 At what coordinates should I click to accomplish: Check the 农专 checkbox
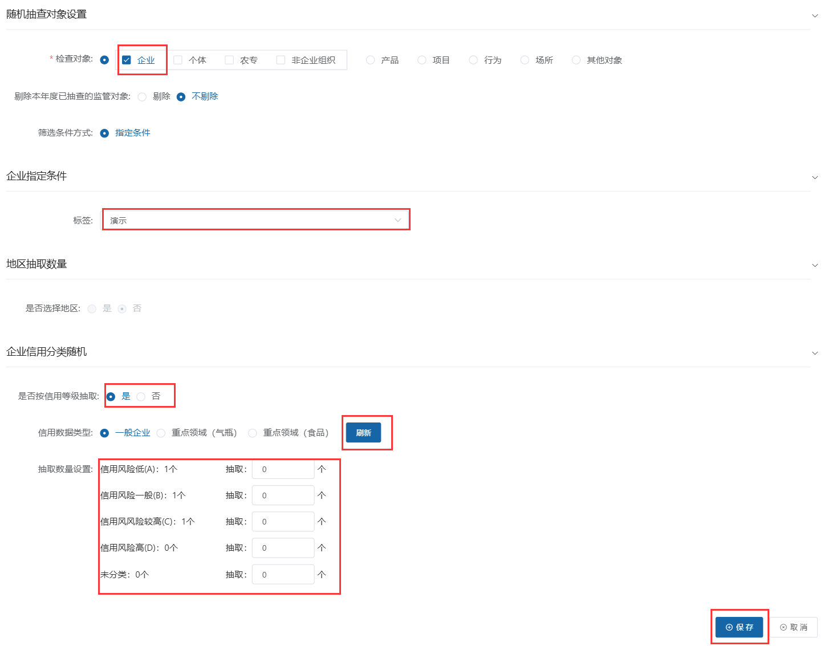click(x=229, y=60)
